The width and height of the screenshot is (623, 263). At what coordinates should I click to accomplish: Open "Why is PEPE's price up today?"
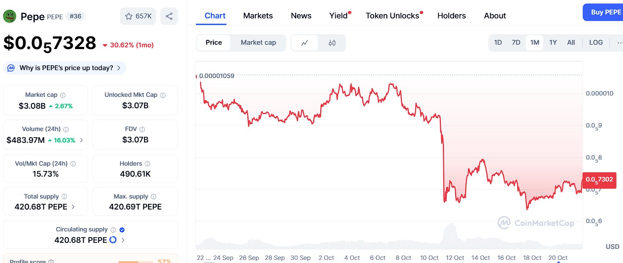coord(65,68)
